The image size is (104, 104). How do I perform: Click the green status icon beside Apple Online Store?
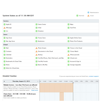[x=68, y=38]
